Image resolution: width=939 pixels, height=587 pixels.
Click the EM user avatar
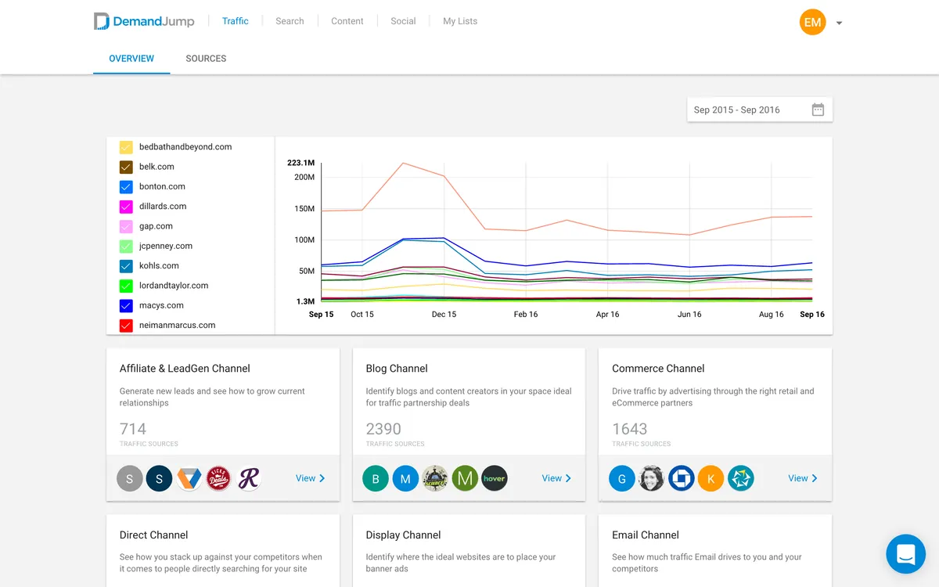(812, 22)
